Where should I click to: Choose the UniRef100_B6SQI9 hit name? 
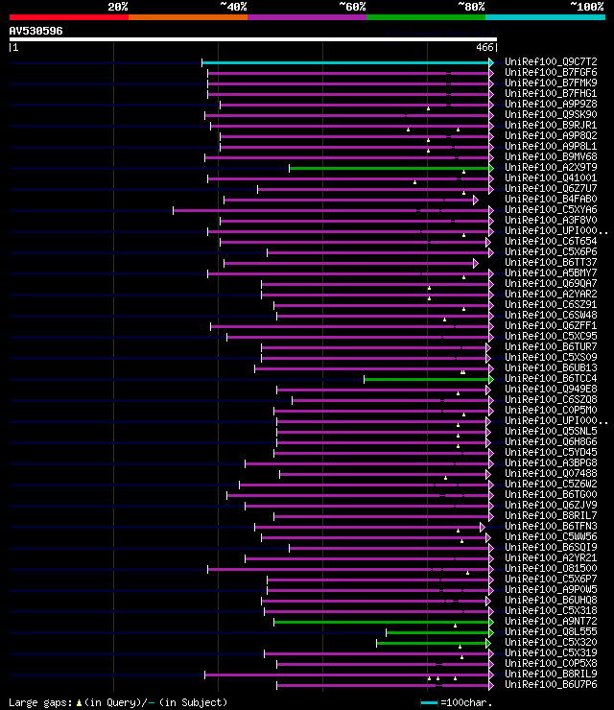551,548
